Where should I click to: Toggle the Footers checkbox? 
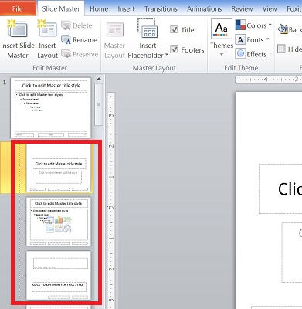pyautogui.click(x=175, y=49)
